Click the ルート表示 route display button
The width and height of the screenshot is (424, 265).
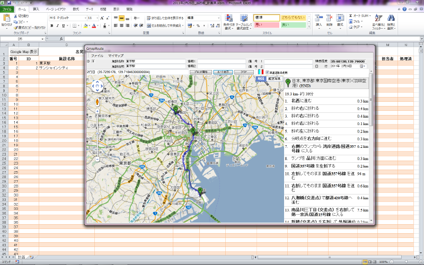(223, 72)
